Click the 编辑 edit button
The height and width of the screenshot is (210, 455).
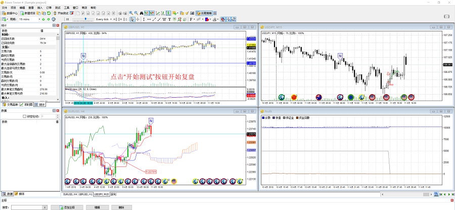click(x=98, y=207)
